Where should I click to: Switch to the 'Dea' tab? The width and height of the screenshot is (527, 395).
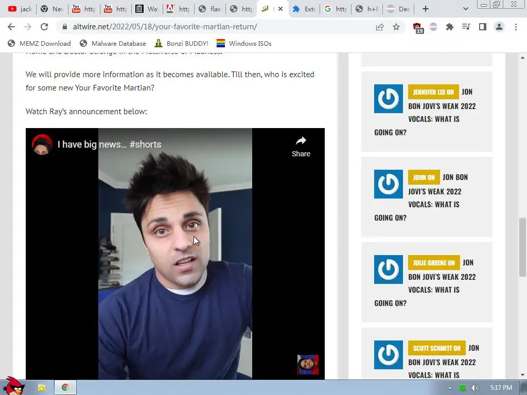click(x=399, y=9)
